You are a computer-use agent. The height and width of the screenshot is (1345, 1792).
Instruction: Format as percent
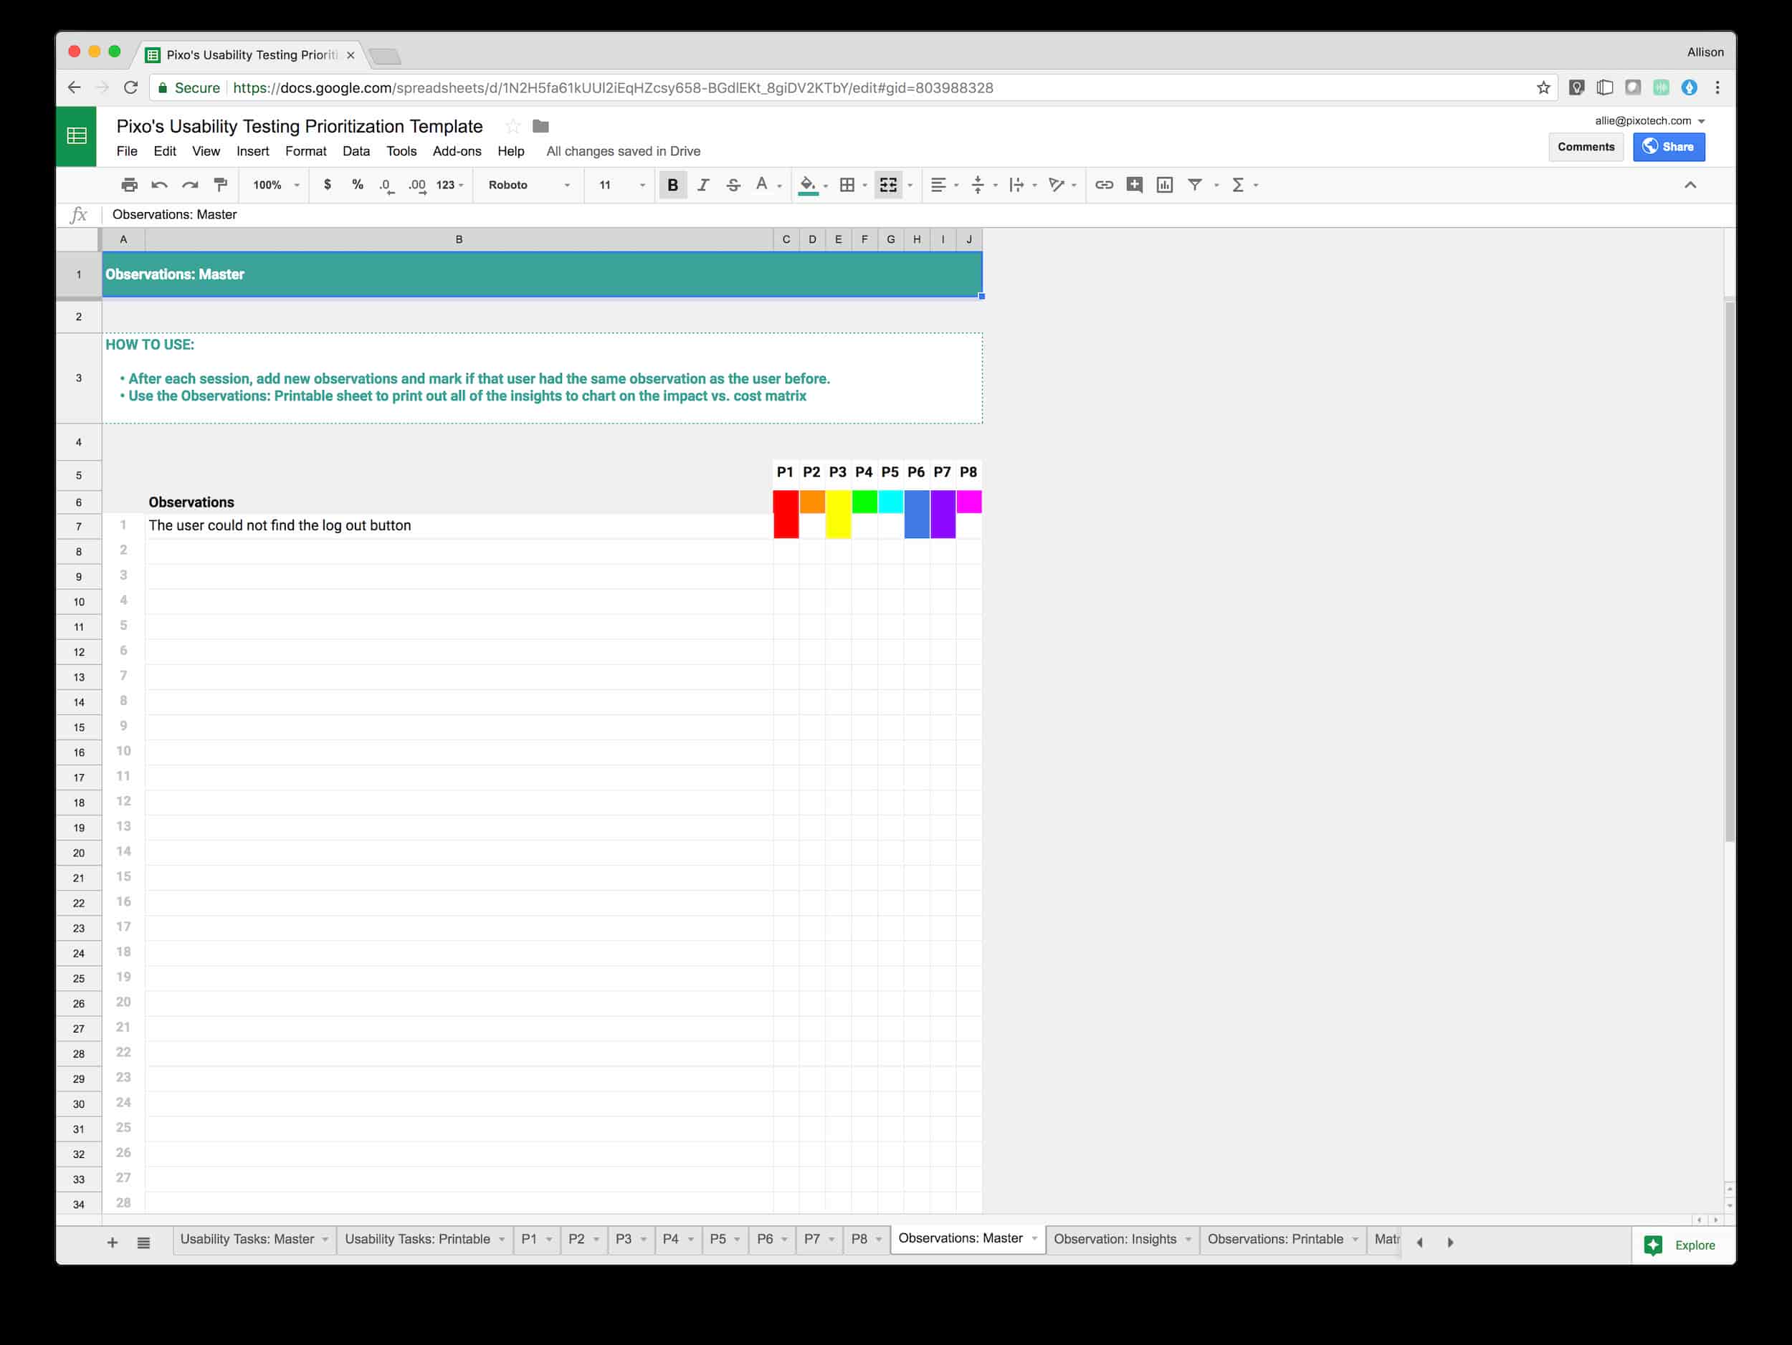pyautogui.click(x=357, y=185)
